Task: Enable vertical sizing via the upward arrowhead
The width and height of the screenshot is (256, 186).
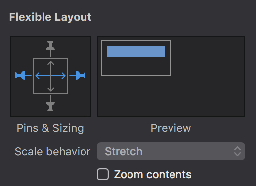Action: click(x=51, y=63)
